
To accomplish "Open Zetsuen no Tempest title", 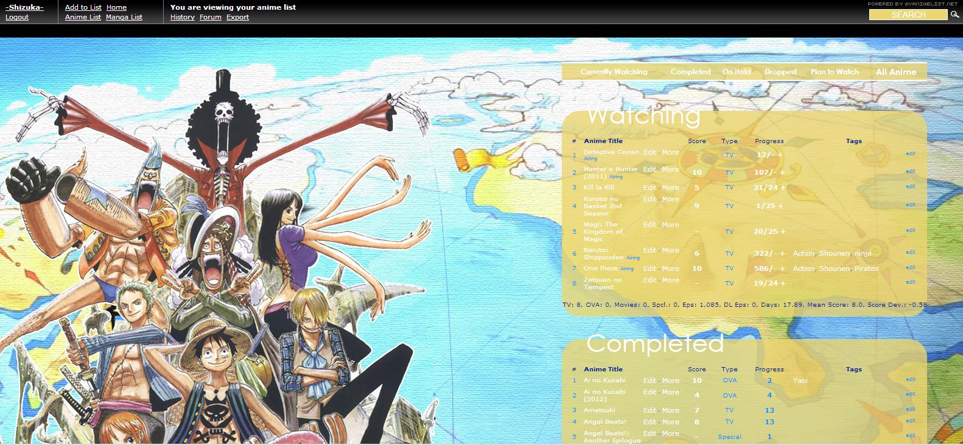I will (603, 284).
